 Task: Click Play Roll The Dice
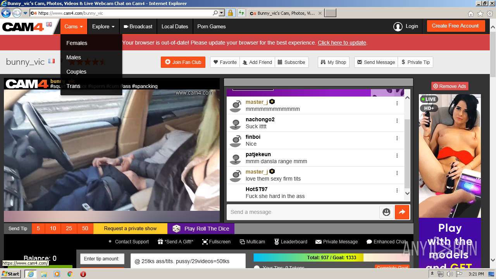coord(201,229)
